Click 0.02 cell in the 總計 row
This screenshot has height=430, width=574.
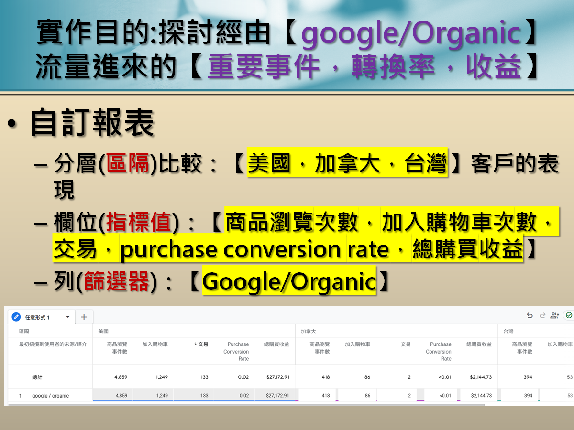coord(244,377)
